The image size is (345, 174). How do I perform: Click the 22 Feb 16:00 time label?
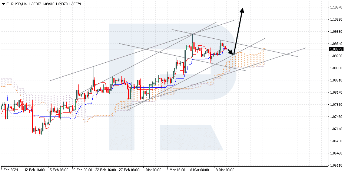(106, 170)
